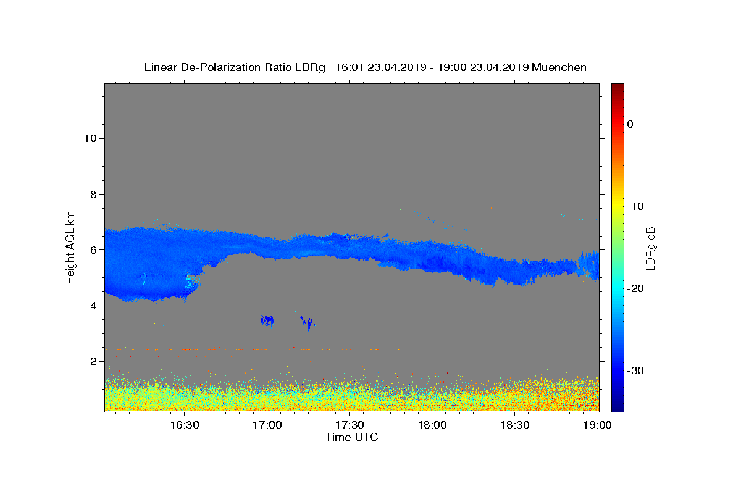Click the 18:30 time tick label
The height and width of the screenshot is (494, 741).
point(515,425)
